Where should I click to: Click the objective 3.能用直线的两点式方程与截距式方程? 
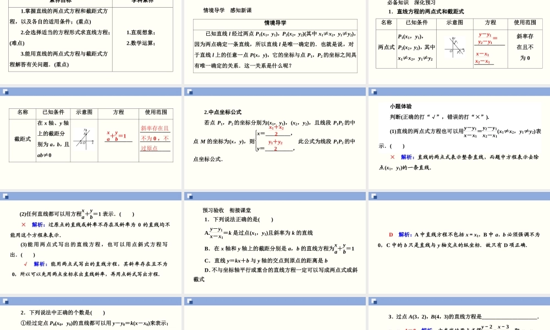[x=59, y=59]
